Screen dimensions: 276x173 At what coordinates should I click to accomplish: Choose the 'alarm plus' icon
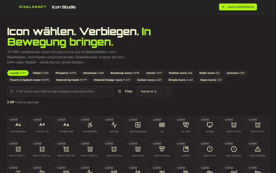(138, 152)
